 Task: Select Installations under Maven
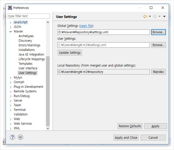click(27, 50)
